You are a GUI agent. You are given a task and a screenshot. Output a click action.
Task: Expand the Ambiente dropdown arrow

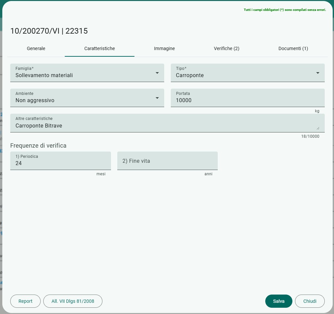(x=157, y=98)
